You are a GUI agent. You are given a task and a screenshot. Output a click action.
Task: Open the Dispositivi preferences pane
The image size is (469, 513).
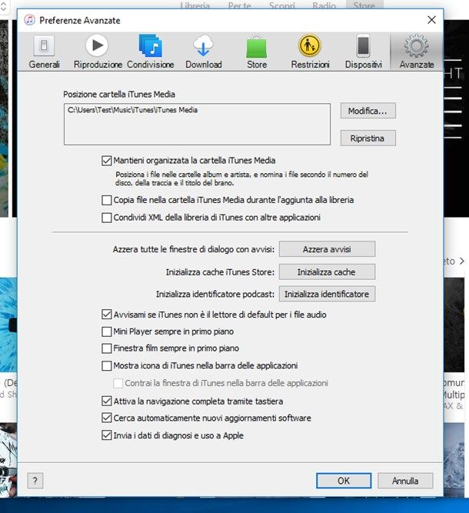coord(364,52)
